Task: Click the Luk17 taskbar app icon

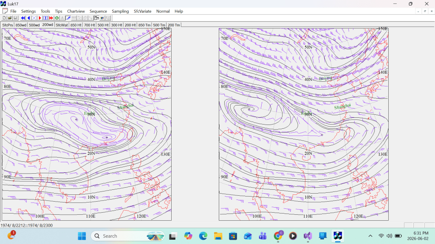Action: tap(338, 236)
